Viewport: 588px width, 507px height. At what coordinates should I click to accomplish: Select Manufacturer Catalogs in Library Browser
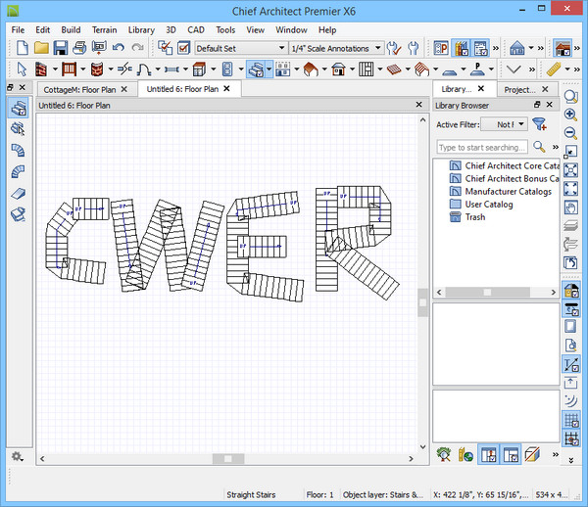pyautogui.click(x=508, y=192)
